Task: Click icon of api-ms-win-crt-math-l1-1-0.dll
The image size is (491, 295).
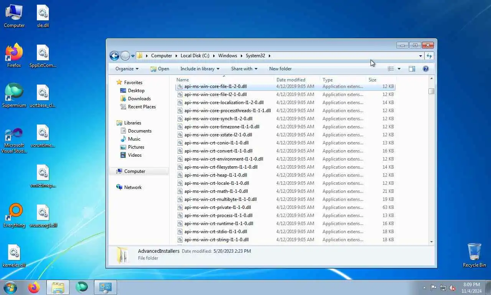Action: click(x=180, y=191)
